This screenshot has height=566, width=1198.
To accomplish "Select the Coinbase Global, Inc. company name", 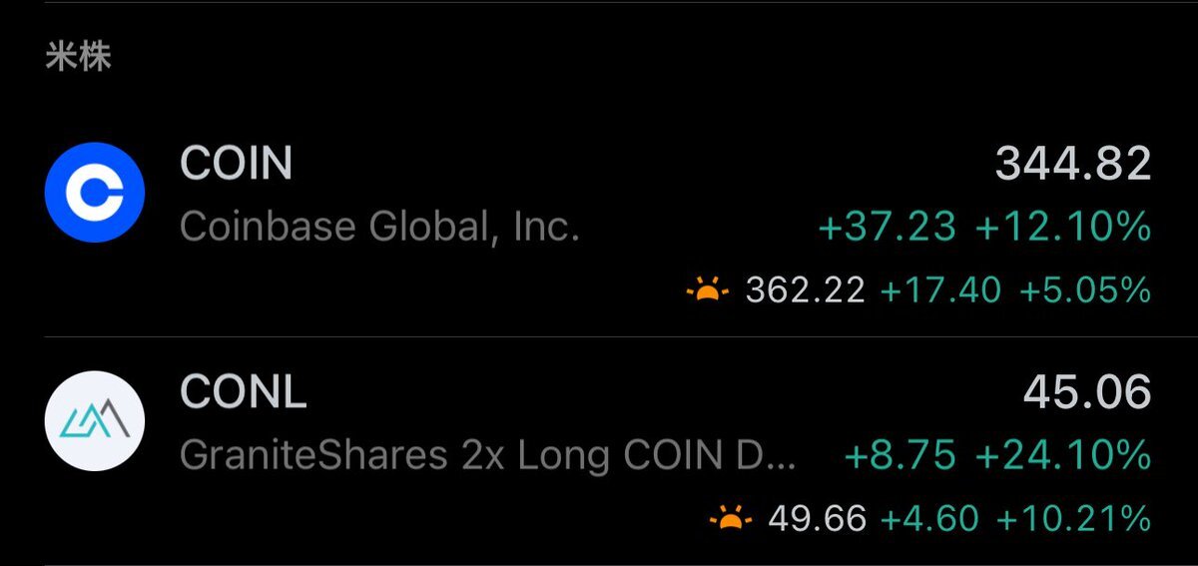I will (x=379, y=229).
